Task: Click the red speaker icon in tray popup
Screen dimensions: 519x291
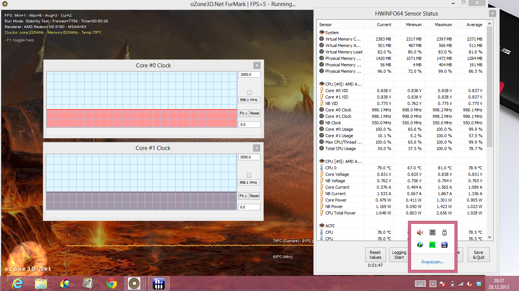Action: (x=420, y=233)
